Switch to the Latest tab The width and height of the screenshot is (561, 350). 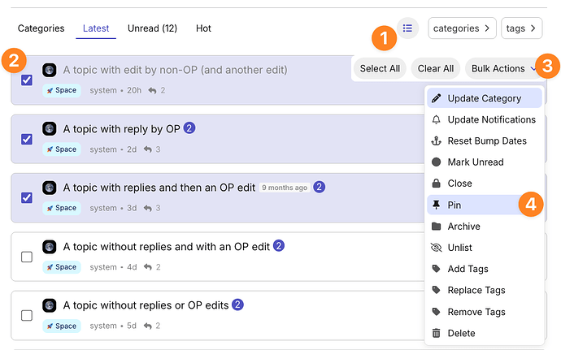click(x=96, y=28)
